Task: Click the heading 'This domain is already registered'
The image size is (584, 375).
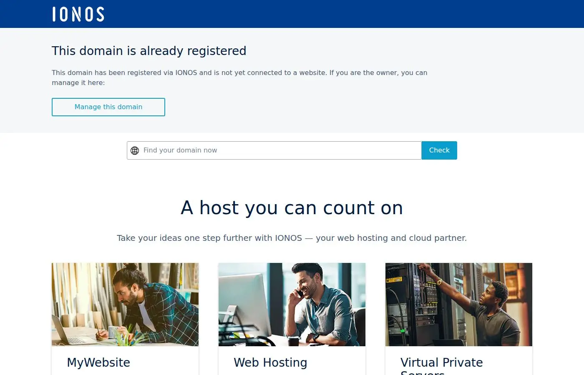Action: pos(149,51)
